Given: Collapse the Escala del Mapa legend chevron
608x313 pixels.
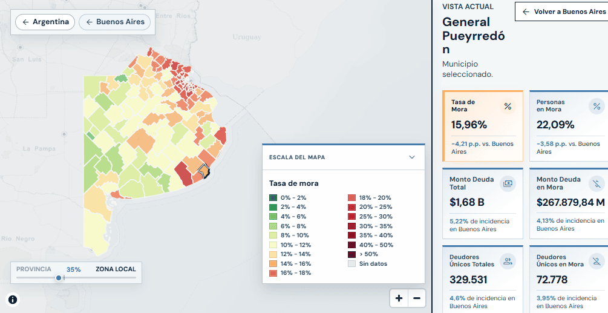Looking at the screenshot, I should 412,157.
